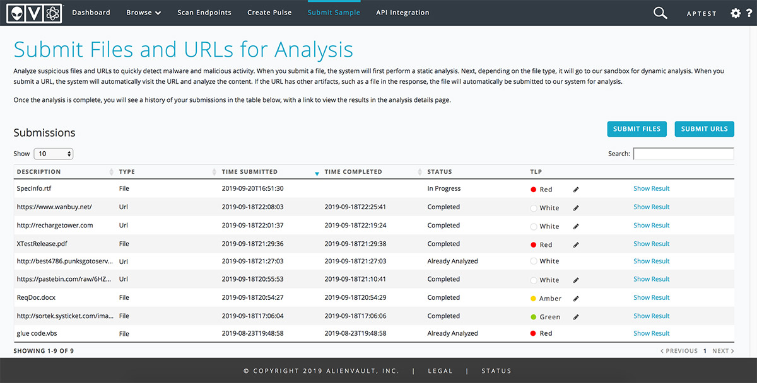
Task: Go to Scan Endpoints tab
Action: (x=204, y=13)
